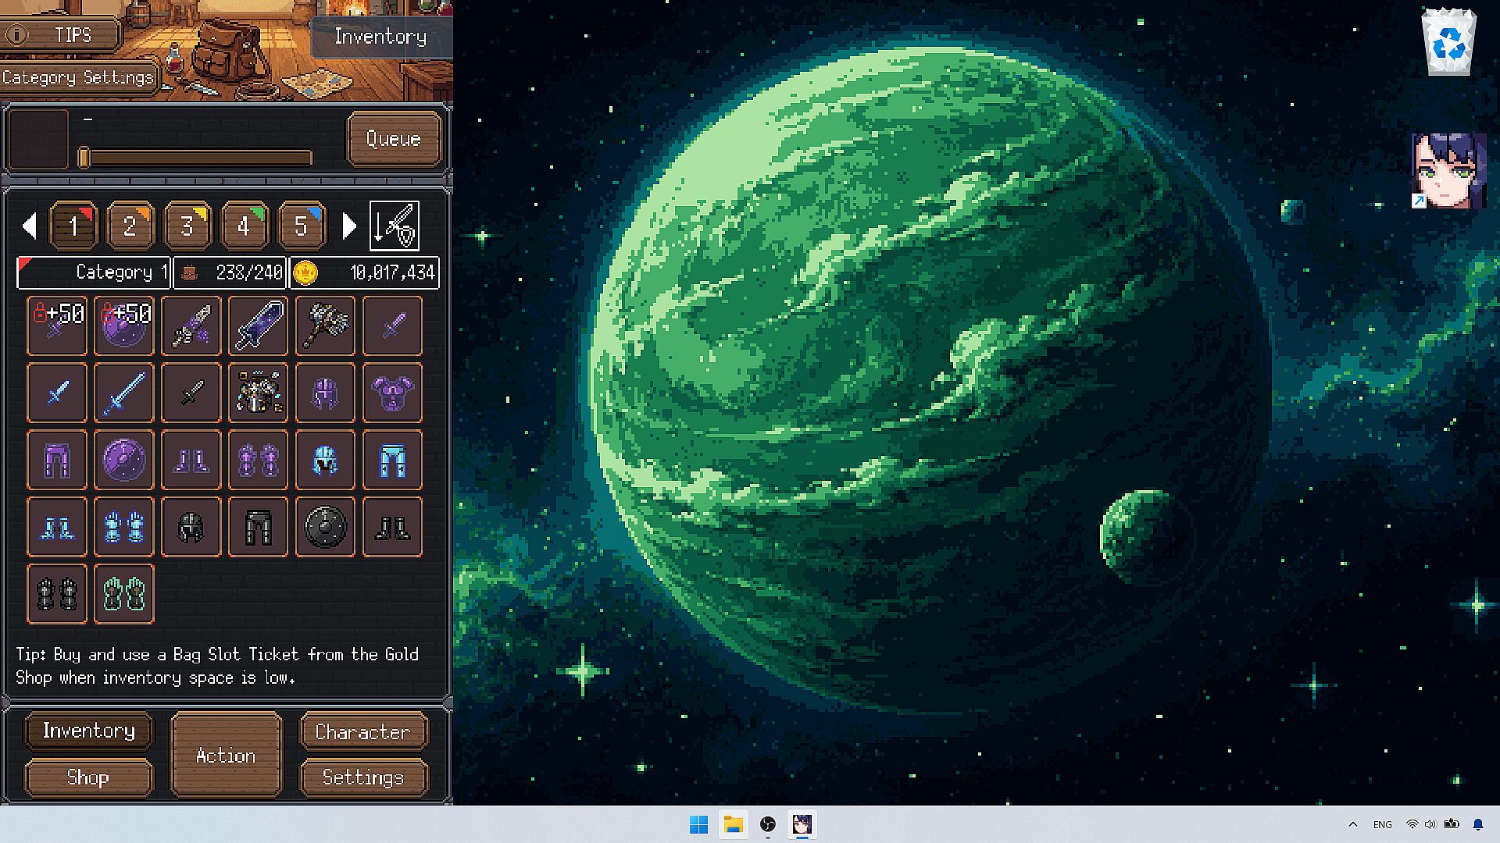The width and height of the screenshot is (1500, 843).
Task: Go to previous category page arrow
Action: pyautogui.click(x=30, y=226)
